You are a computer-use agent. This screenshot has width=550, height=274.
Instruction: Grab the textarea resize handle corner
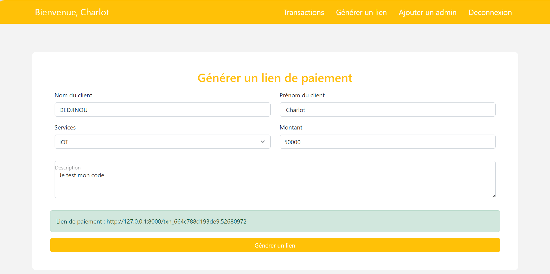pos(493,196)
